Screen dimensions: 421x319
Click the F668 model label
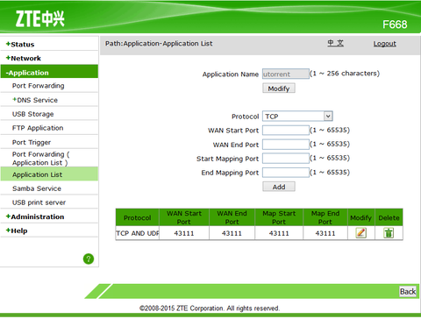tap(395, 25)
